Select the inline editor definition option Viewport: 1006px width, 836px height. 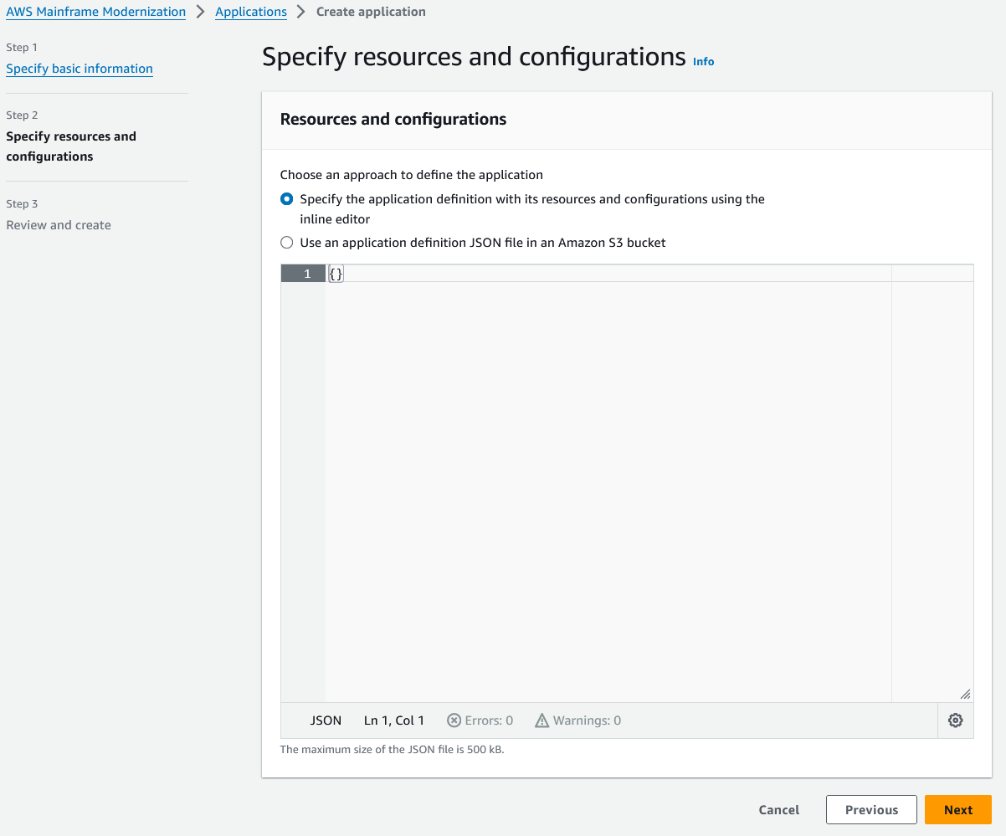286,199
